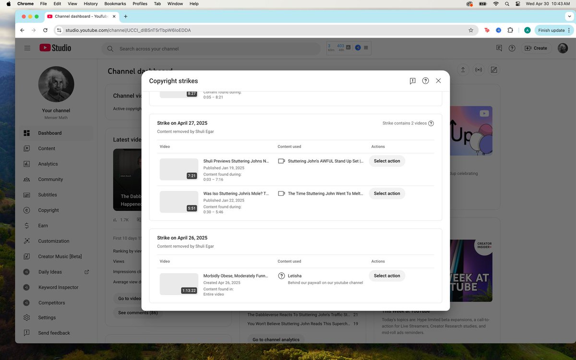Click the go live icon on dashboard
Screen dimensions: 576x360
click(478, 70)
